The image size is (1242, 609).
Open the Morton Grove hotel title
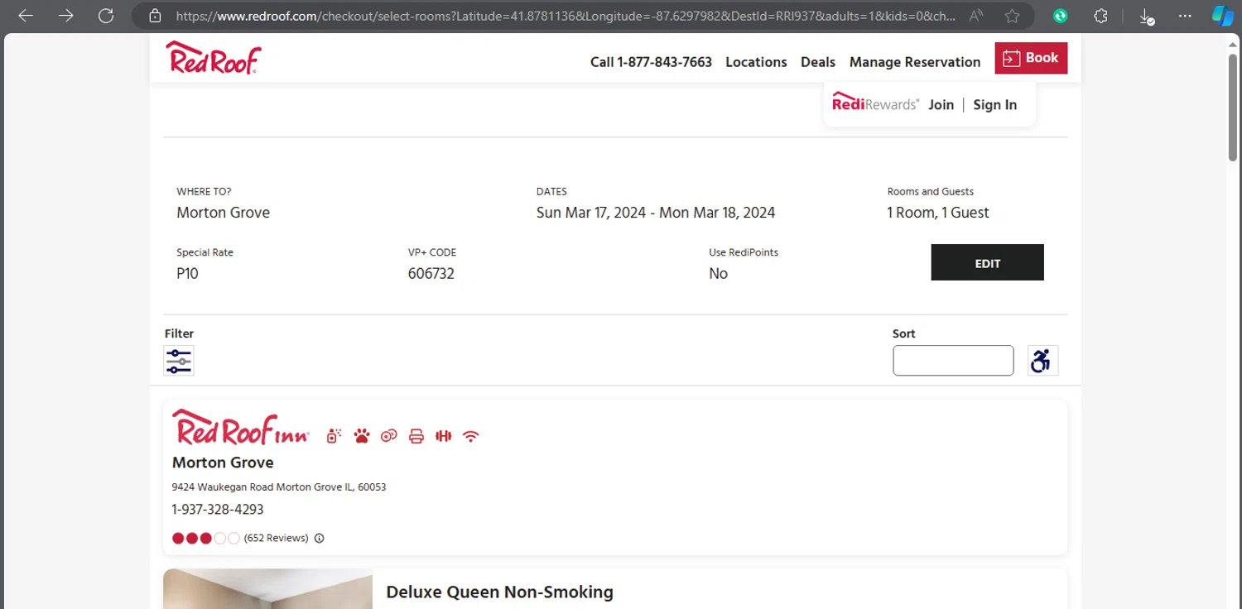[x=223, y=463]
